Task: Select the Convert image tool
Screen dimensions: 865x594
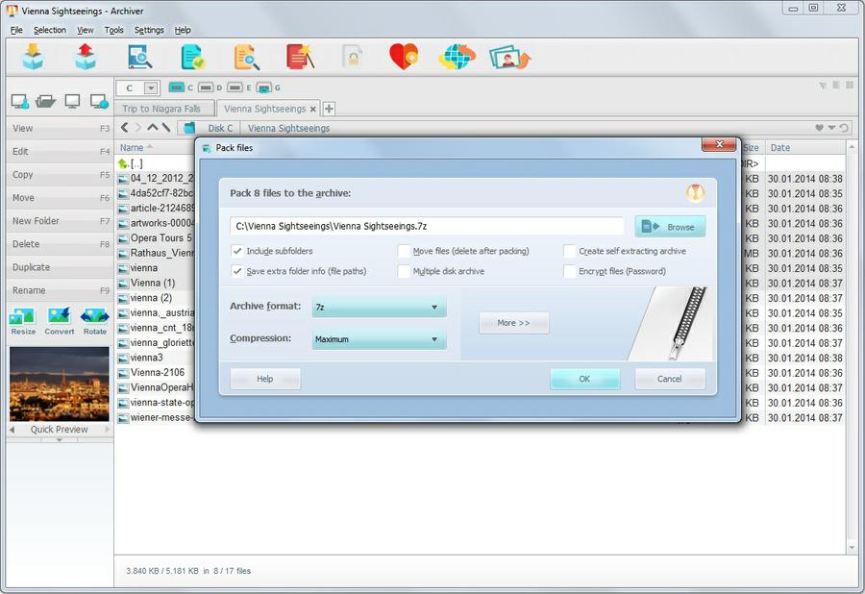Action: point(59,321)
